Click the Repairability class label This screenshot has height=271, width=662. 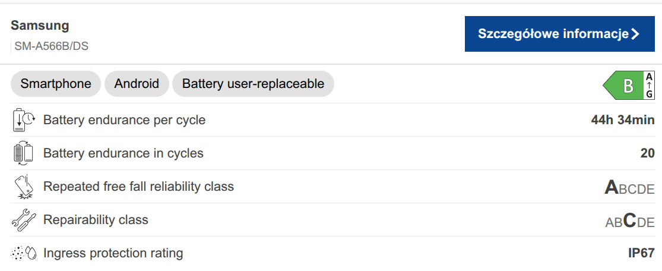click(x=96, y=220)
